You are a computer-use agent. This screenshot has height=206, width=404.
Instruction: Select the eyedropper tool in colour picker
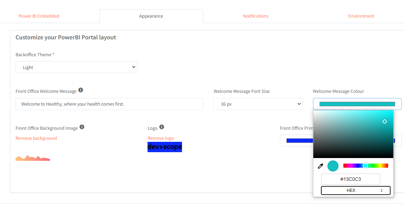click(x=320, y=166)
